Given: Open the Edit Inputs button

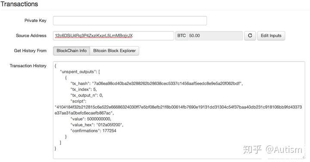Looking at the screenshot, I should point(271,36).
